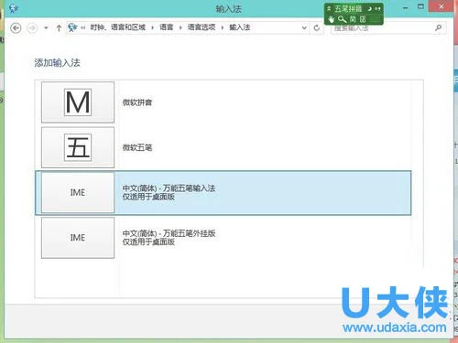
Task: Click the 微软拼音 M icon tile
Action: pos(78,102)
